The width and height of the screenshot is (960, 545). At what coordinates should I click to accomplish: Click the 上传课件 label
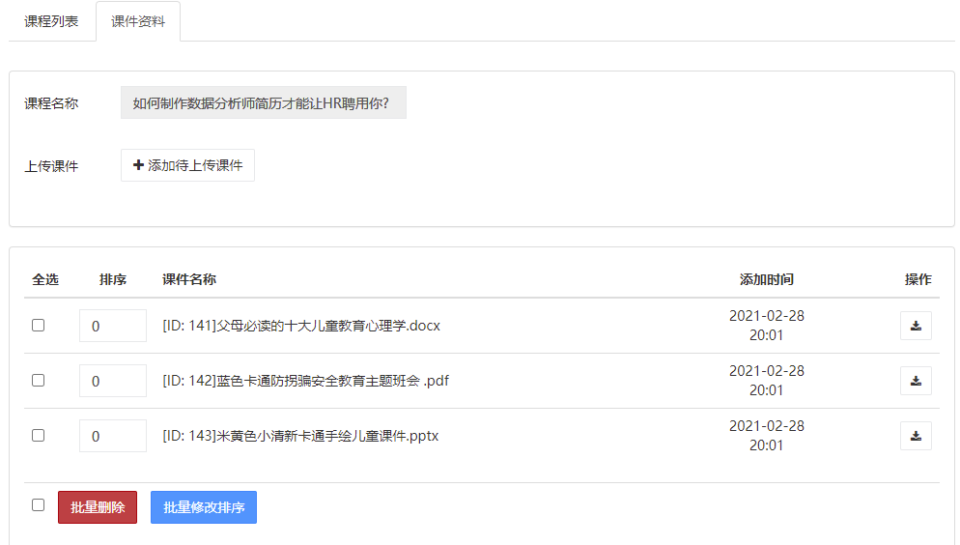[x=51, y=166]
